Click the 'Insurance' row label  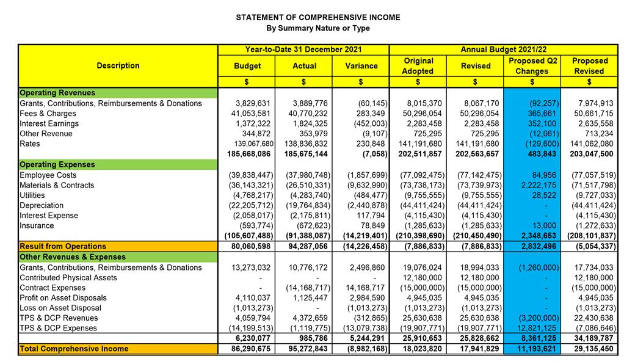click(37, 226)
